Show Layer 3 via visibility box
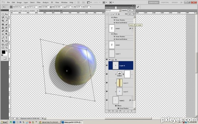 pos(107,54)
